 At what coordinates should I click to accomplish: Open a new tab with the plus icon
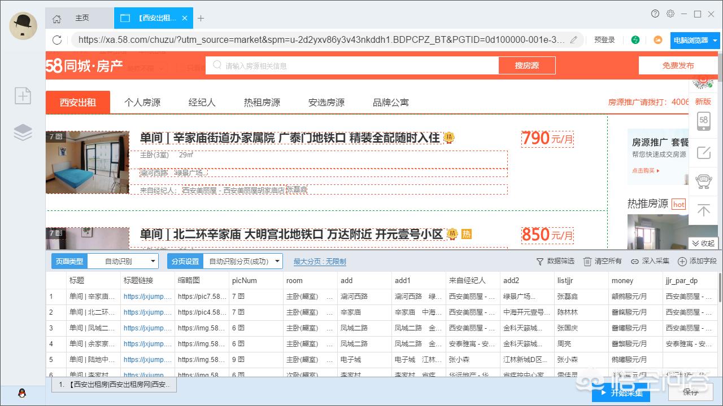(x=201, y=18)
